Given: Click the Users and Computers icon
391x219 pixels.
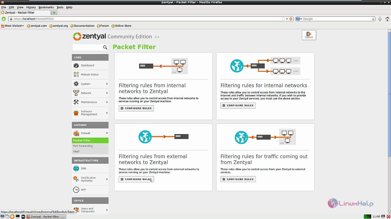Looking at the screenshot, I should coord(76,210).
